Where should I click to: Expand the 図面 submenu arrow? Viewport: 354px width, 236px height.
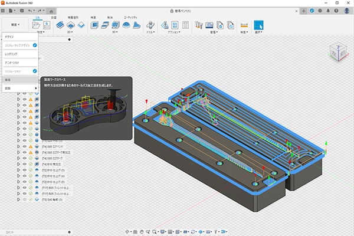tap(35, 87)
